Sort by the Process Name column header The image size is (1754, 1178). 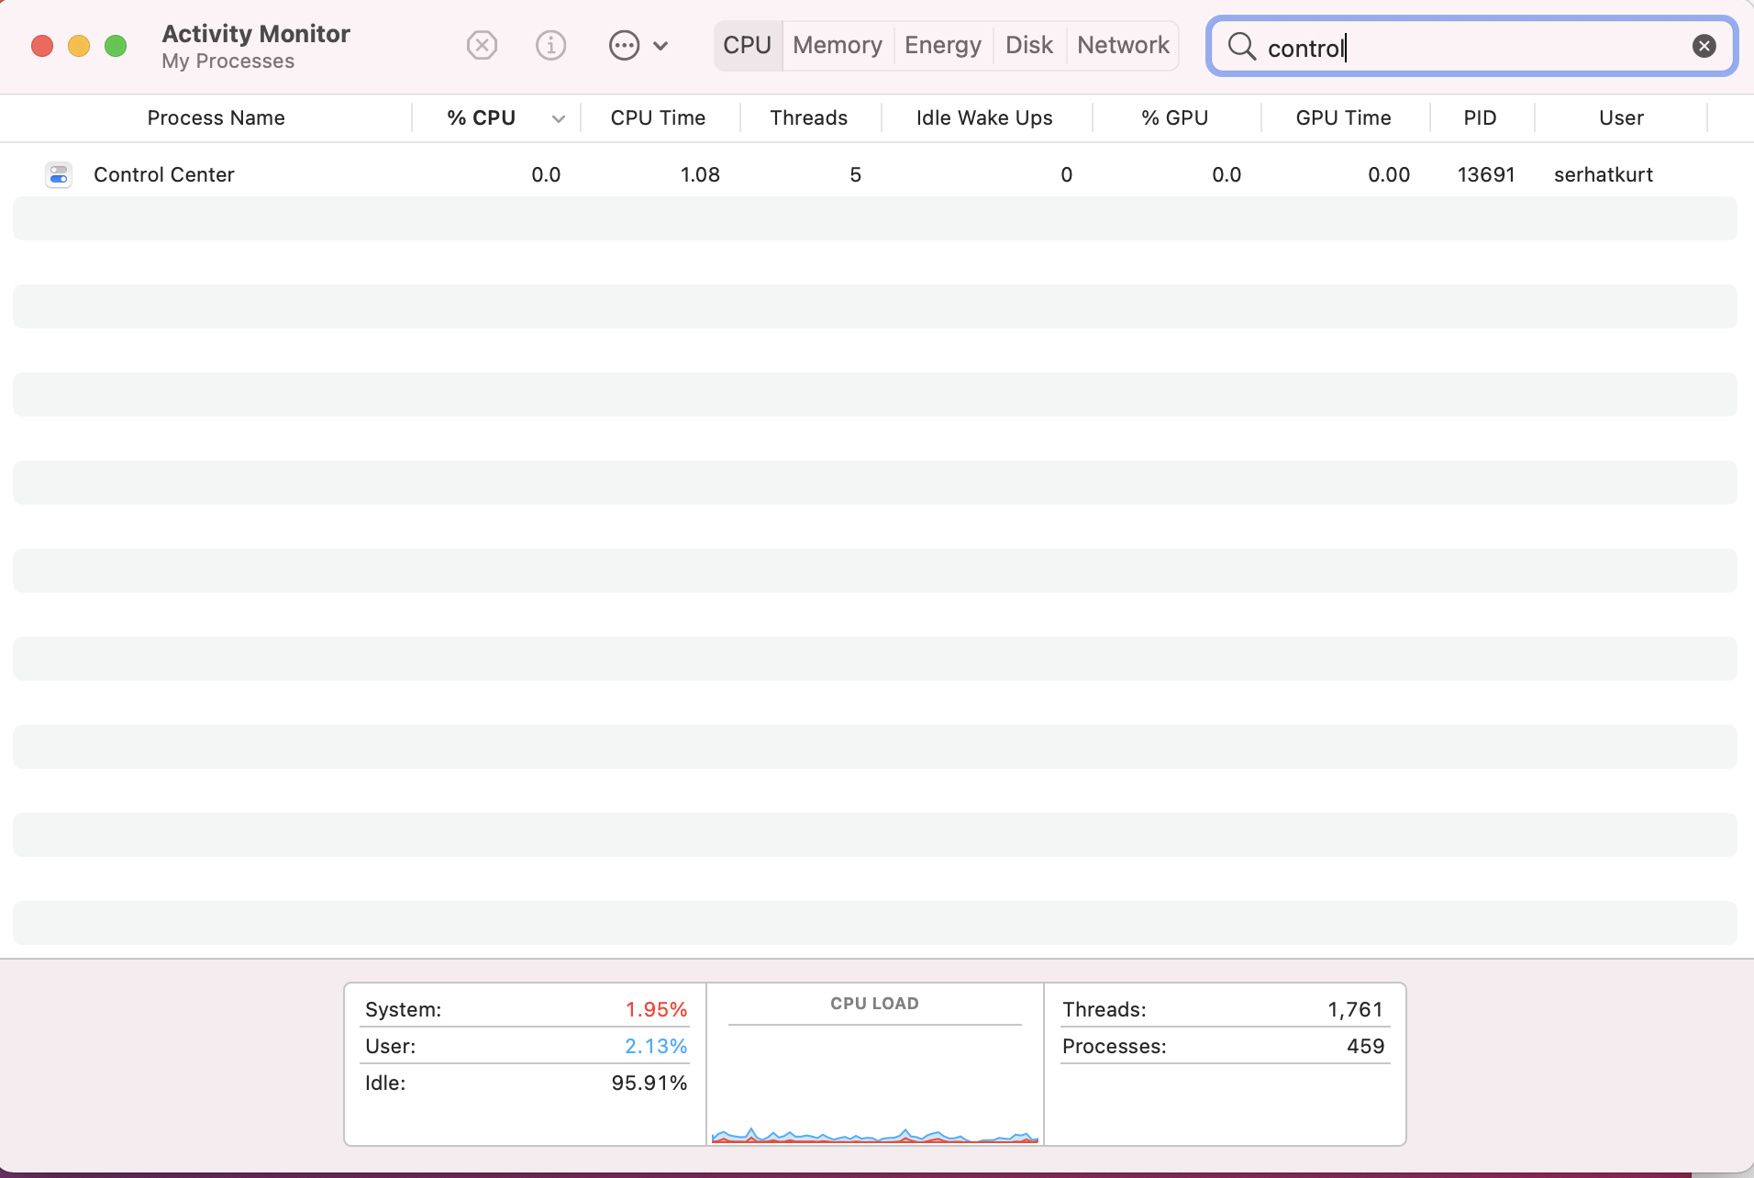(x=216, y=117)
